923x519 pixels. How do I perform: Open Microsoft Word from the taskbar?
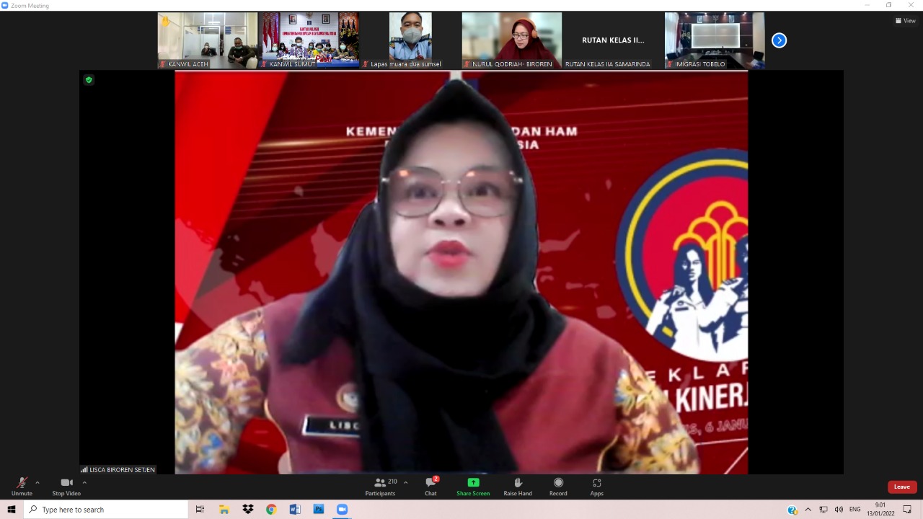[295, 510]
